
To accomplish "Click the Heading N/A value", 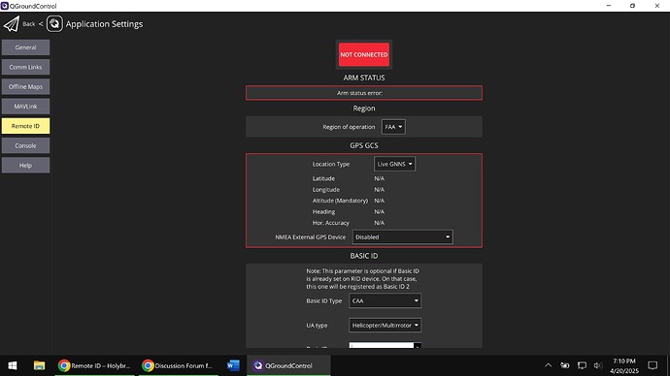I will point(379,211).
